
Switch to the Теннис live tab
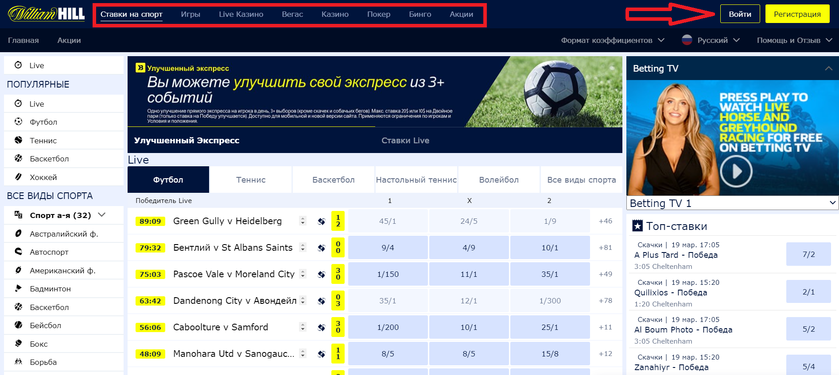click(x=251, y=180)
